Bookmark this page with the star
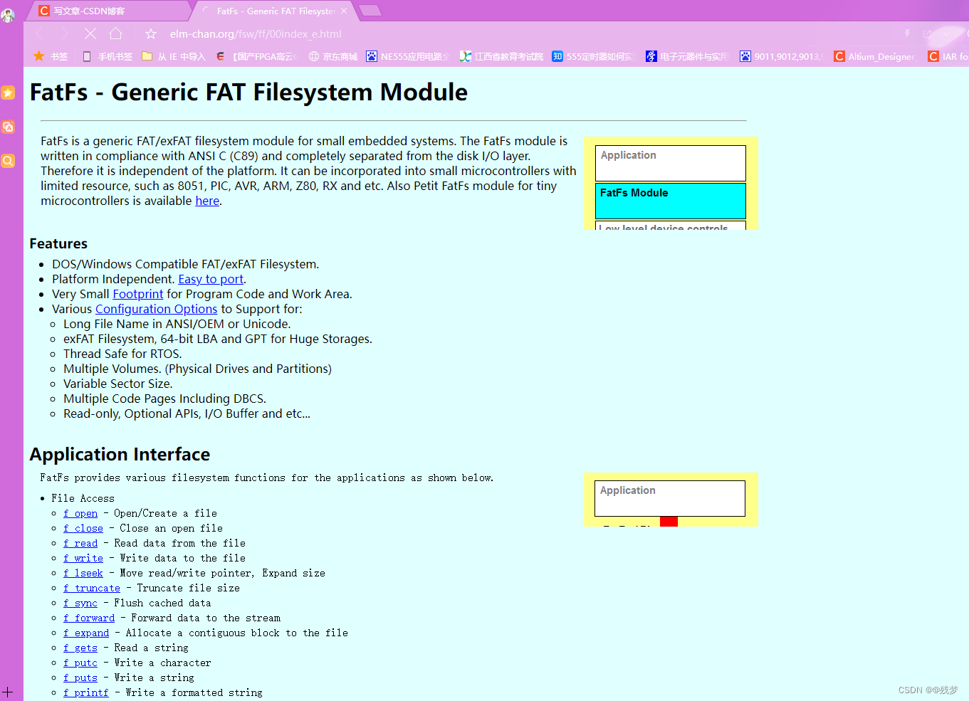The height and width of the screenshot is (701, 969). [151, 33]
